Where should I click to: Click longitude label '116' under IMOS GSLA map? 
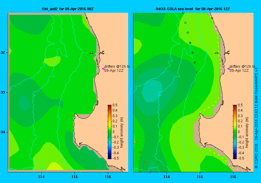coord(233,177)
